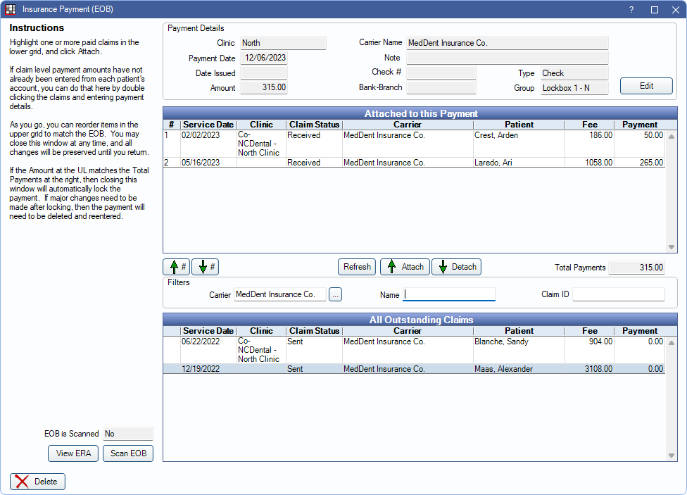687x495 pixels.
Task: Open the carrier picker ellipsis button
Action: click(x=335, y=295)
